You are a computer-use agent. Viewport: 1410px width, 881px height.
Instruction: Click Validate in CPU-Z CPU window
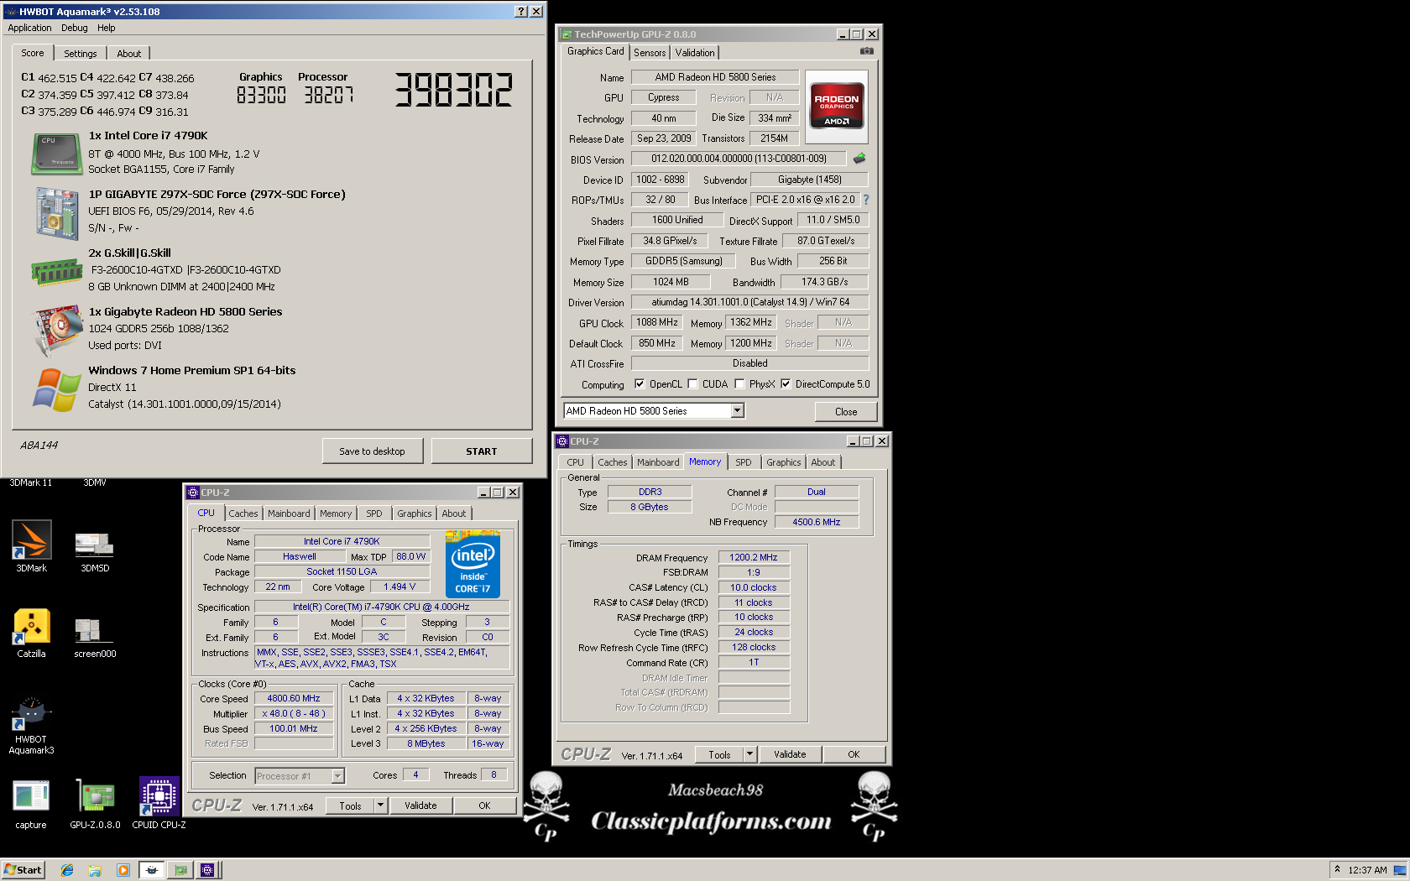420,805
